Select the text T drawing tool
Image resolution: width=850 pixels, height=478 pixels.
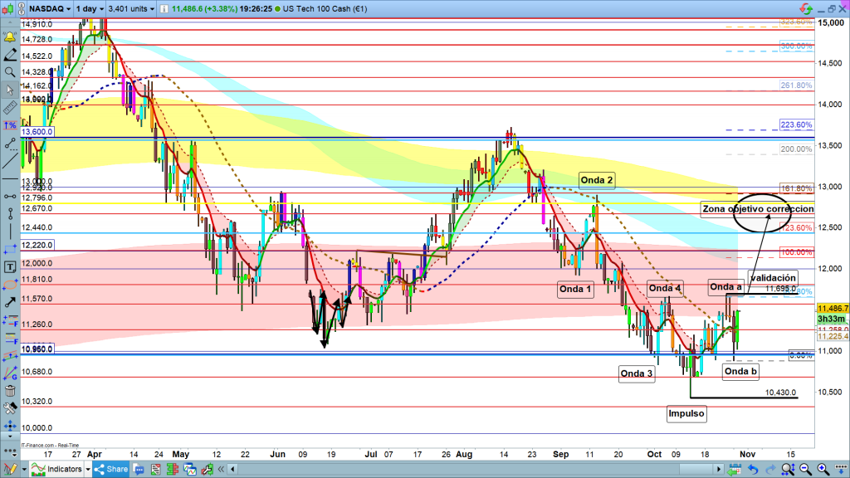pyautogui.click(x=9, y=267)
